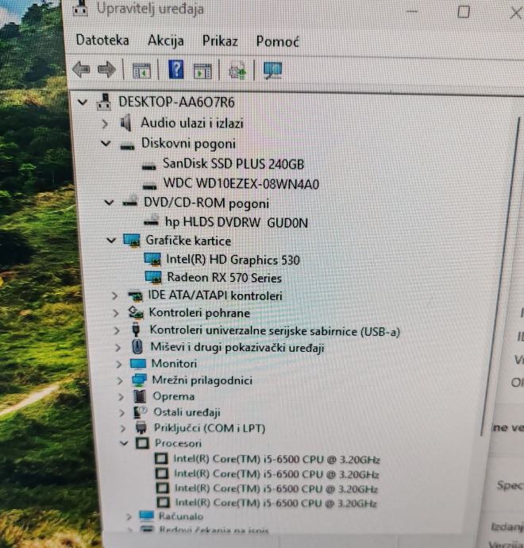Click the mouse icon beside Miševi
The image size is (524, 548).
(x=137, y=347)
